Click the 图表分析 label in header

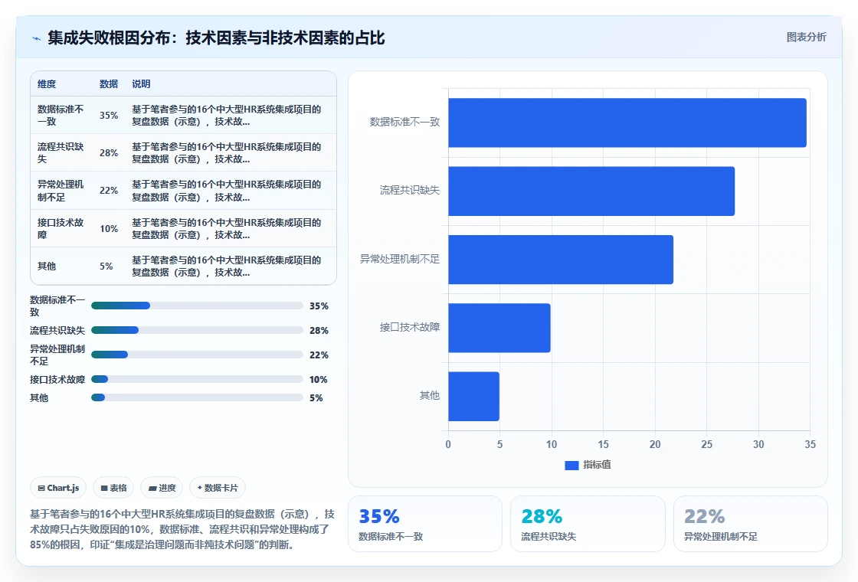(x=806, y=38)
